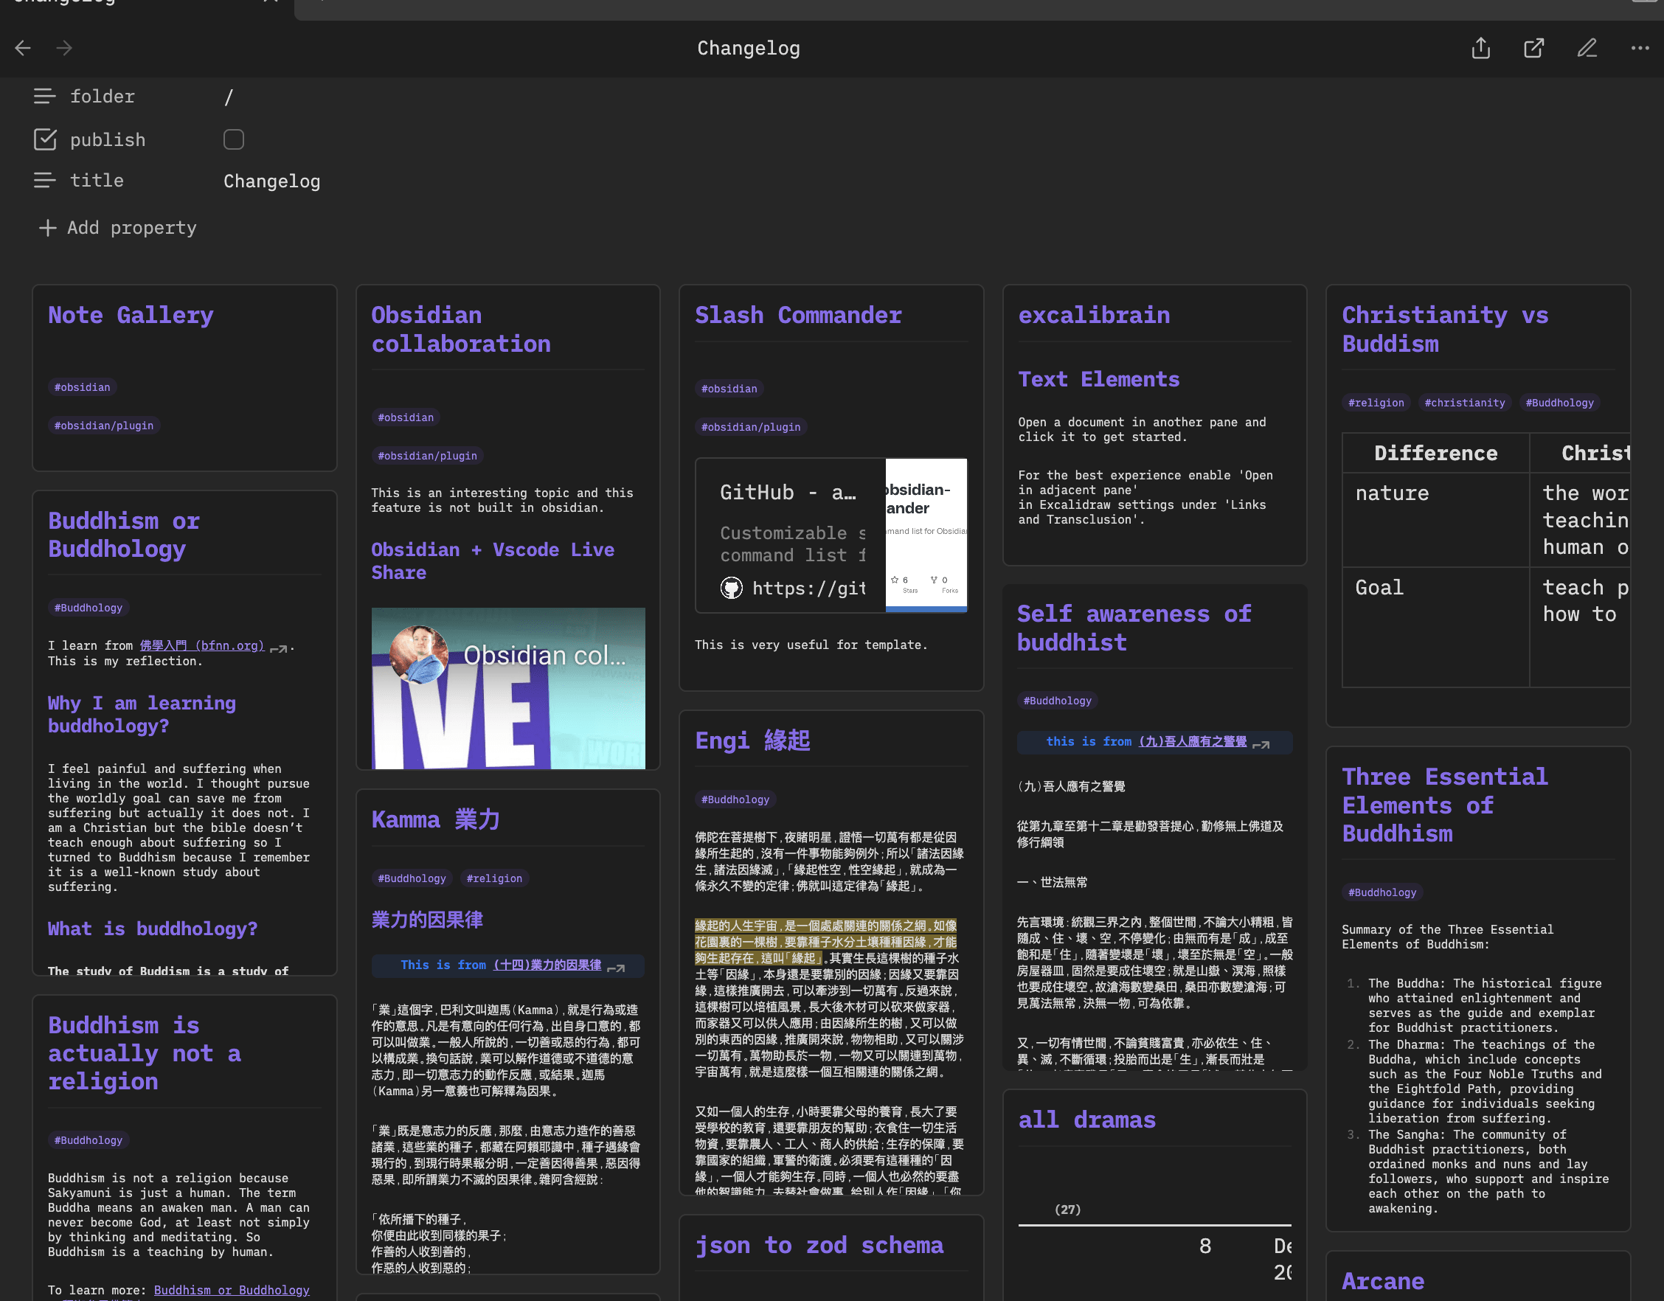Open the Obsidian collaboration note title
Screen dimensions: 1664x1301
click(x=461, y=329)
